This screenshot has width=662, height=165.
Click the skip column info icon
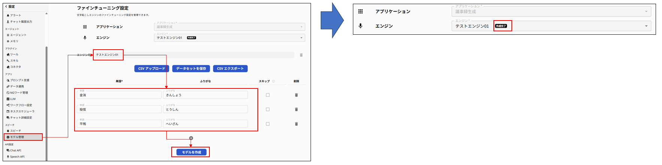tap(273, 81)
